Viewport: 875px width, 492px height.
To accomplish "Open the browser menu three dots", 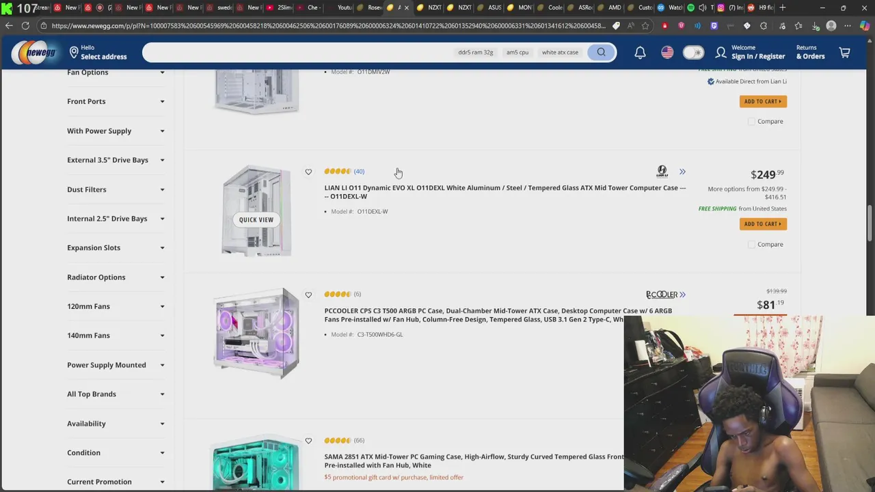I will click(848, 26).
